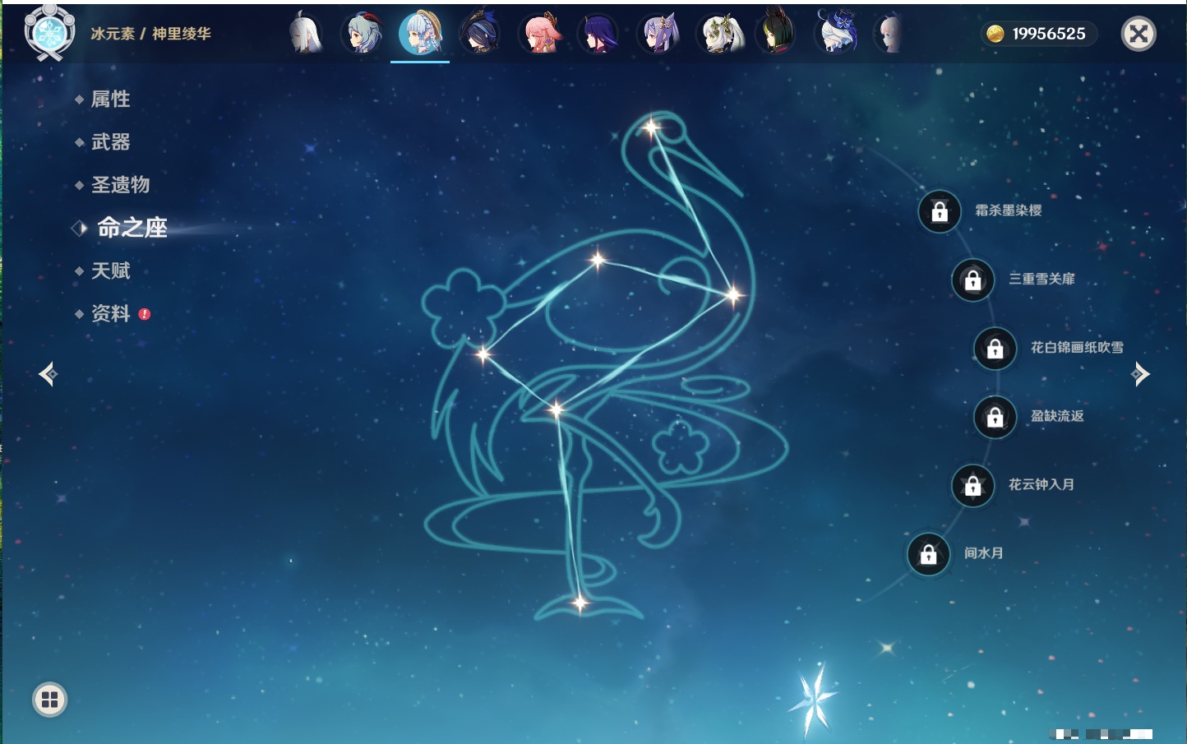Click the 霜杀墨染樱 constellation label
This screenshot has height=744, width=1187.
click(x=1009, y=210)
